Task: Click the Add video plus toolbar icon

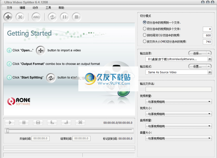Action: 8,17
